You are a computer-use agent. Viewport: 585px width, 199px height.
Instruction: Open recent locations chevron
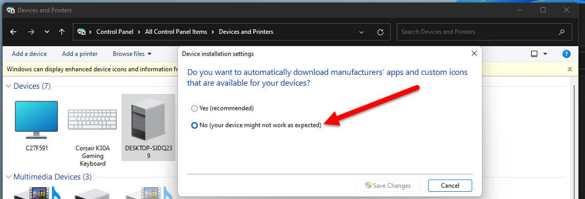pyautogui.click(x=47, y=32)
